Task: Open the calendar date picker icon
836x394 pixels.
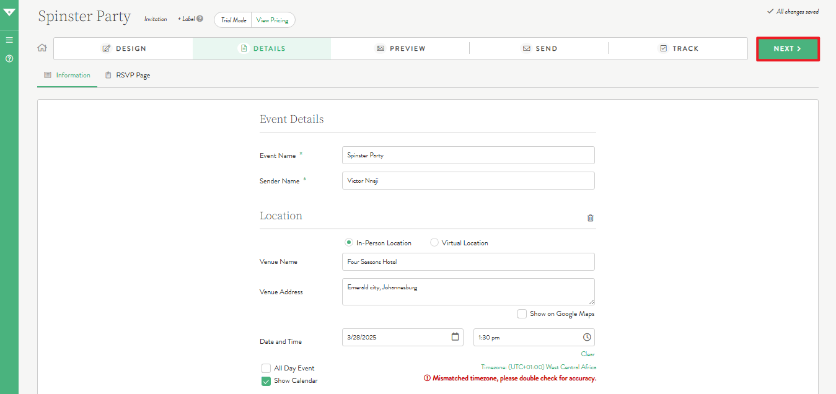Action: click(x=455, y=337)
